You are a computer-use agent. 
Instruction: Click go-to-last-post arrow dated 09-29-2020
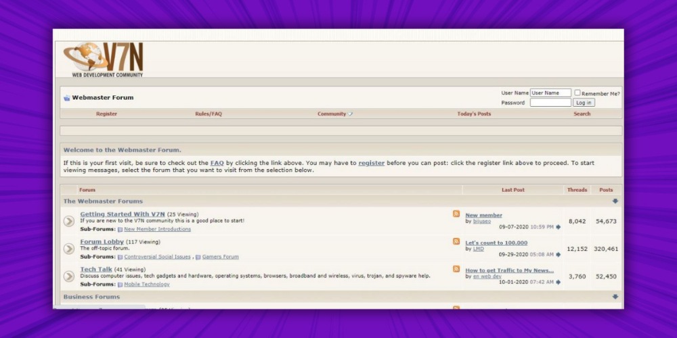click(559, 255)
